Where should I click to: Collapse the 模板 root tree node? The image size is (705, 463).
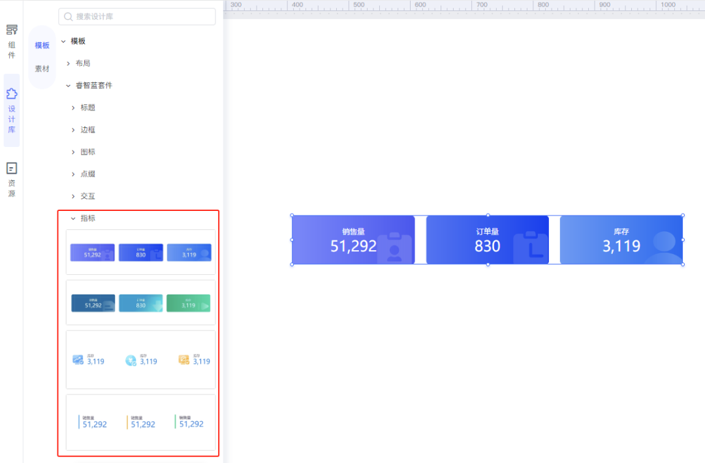click(x=63, y=41)
